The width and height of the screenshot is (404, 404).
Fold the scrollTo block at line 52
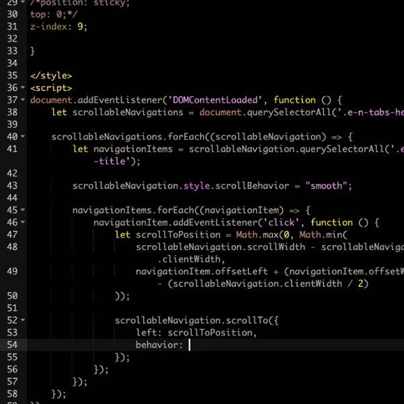tap(24, 321)
